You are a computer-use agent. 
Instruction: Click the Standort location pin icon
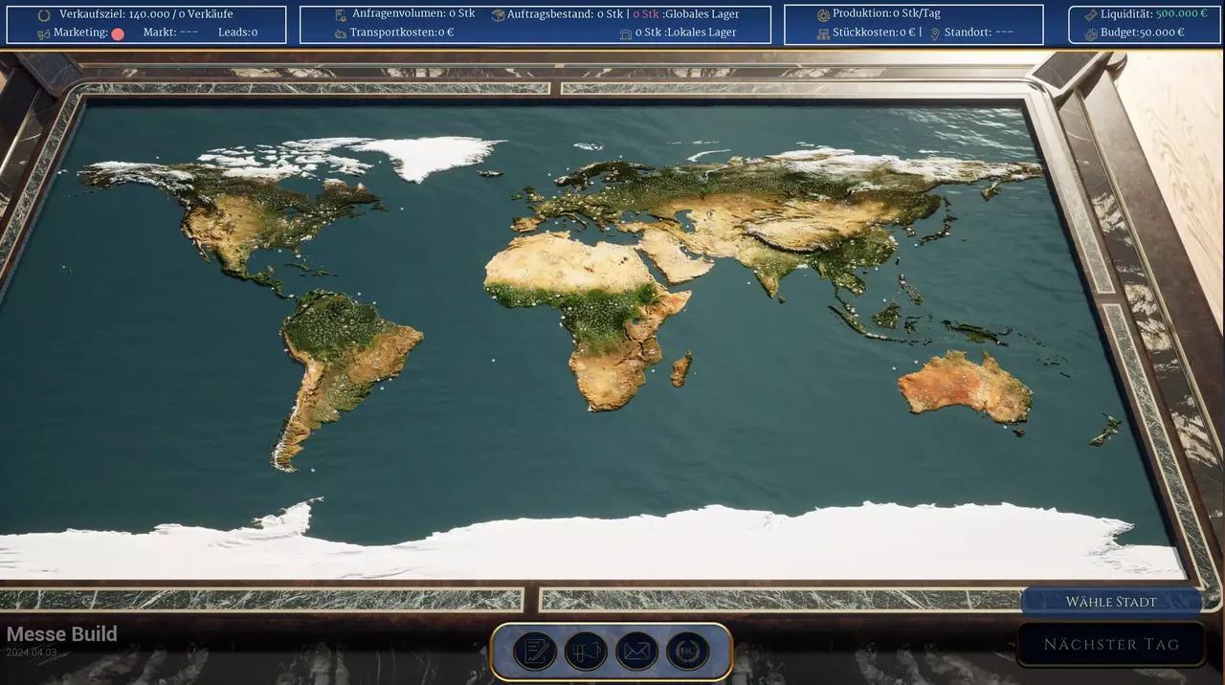click(x=935, y=33)
